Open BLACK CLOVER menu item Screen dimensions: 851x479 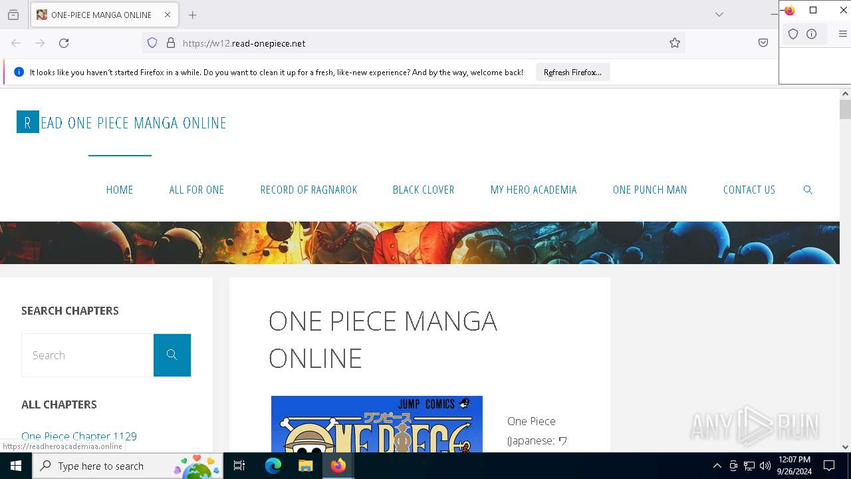coord(424,190)
